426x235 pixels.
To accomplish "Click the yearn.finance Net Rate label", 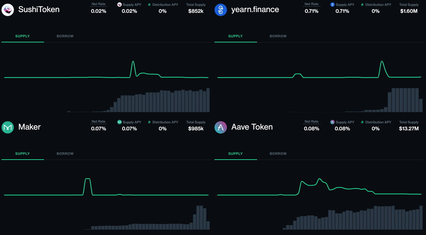I will [x=311, y=4].
